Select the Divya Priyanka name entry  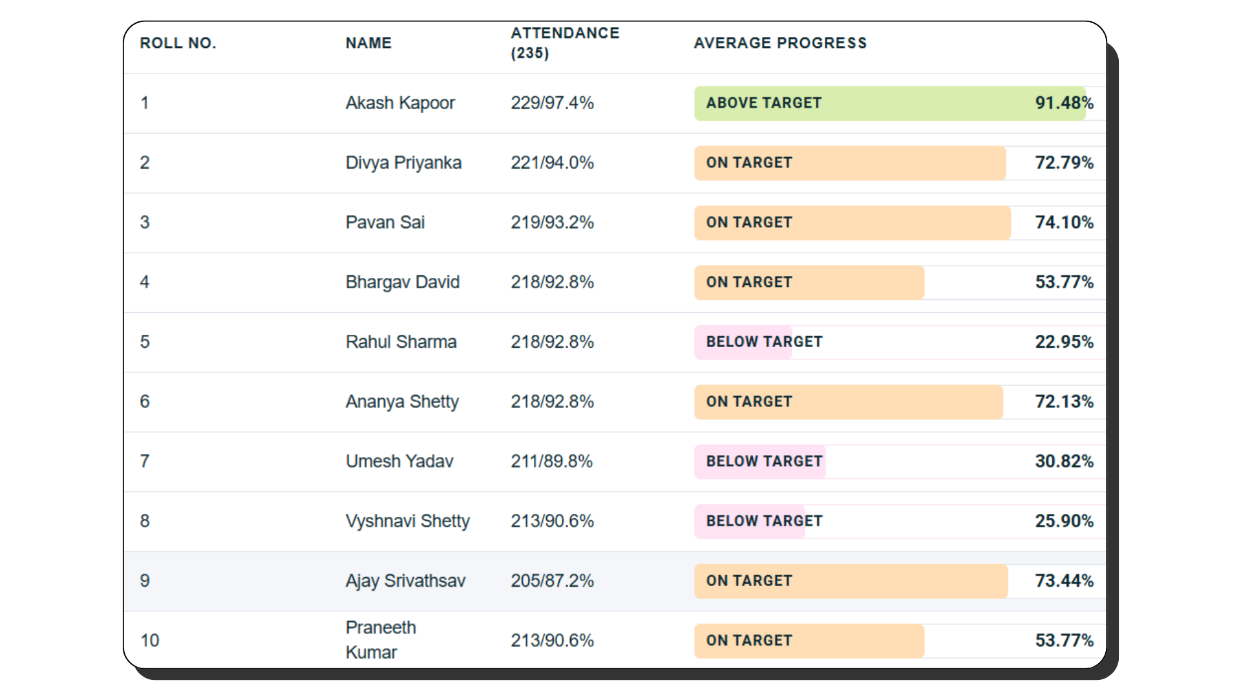(x=403, y=163)
